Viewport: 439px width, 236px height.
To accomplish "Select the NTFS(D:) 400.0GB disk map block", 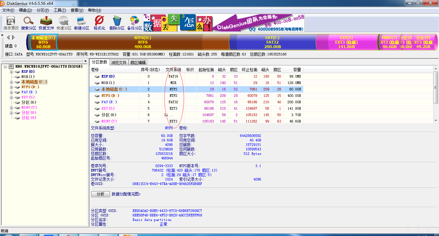I will [143, 42].
